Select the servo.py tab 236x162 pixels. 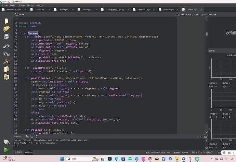pos(192,10)
